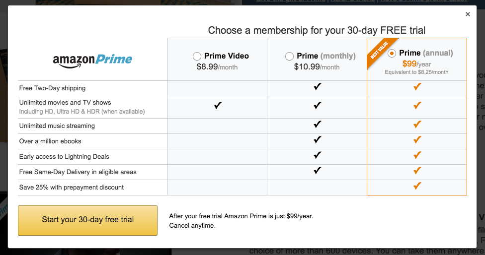The width and height of the screenshot is (485, 255).
Task: Click the $99/year annual price text
Action: click(416, 64)
